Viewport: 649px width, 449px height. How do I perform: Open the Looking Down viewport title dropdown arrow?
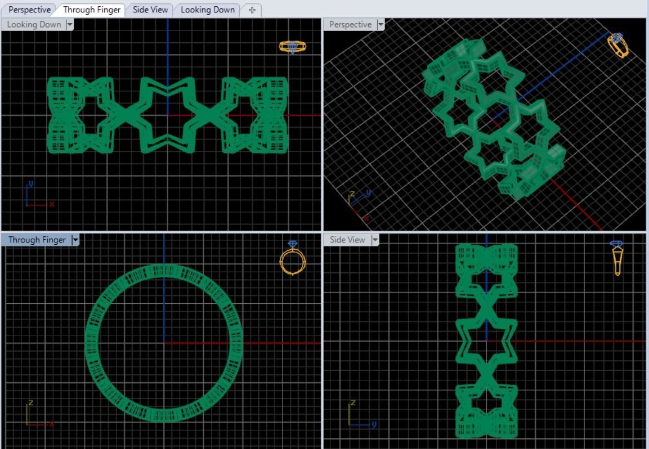[70, 24]
